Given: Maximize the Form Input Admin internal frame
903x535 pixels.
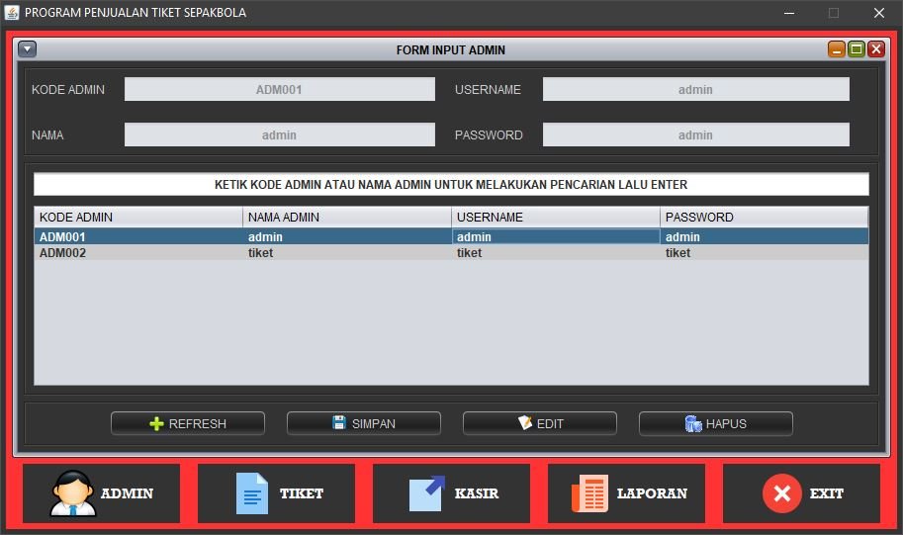Looking at the screenshot, I should [857, 49].
